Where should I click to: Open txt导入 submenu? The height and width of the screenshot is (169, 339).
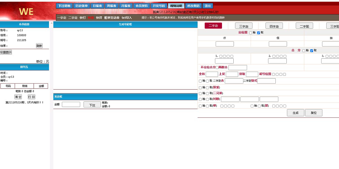[127, 18]
